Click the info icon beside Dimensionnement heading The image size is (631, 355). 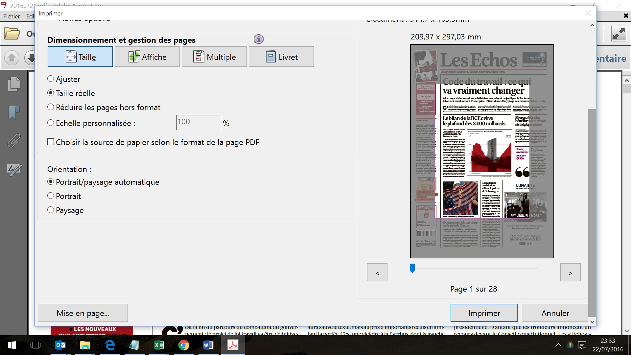click(x=259, y=39)
